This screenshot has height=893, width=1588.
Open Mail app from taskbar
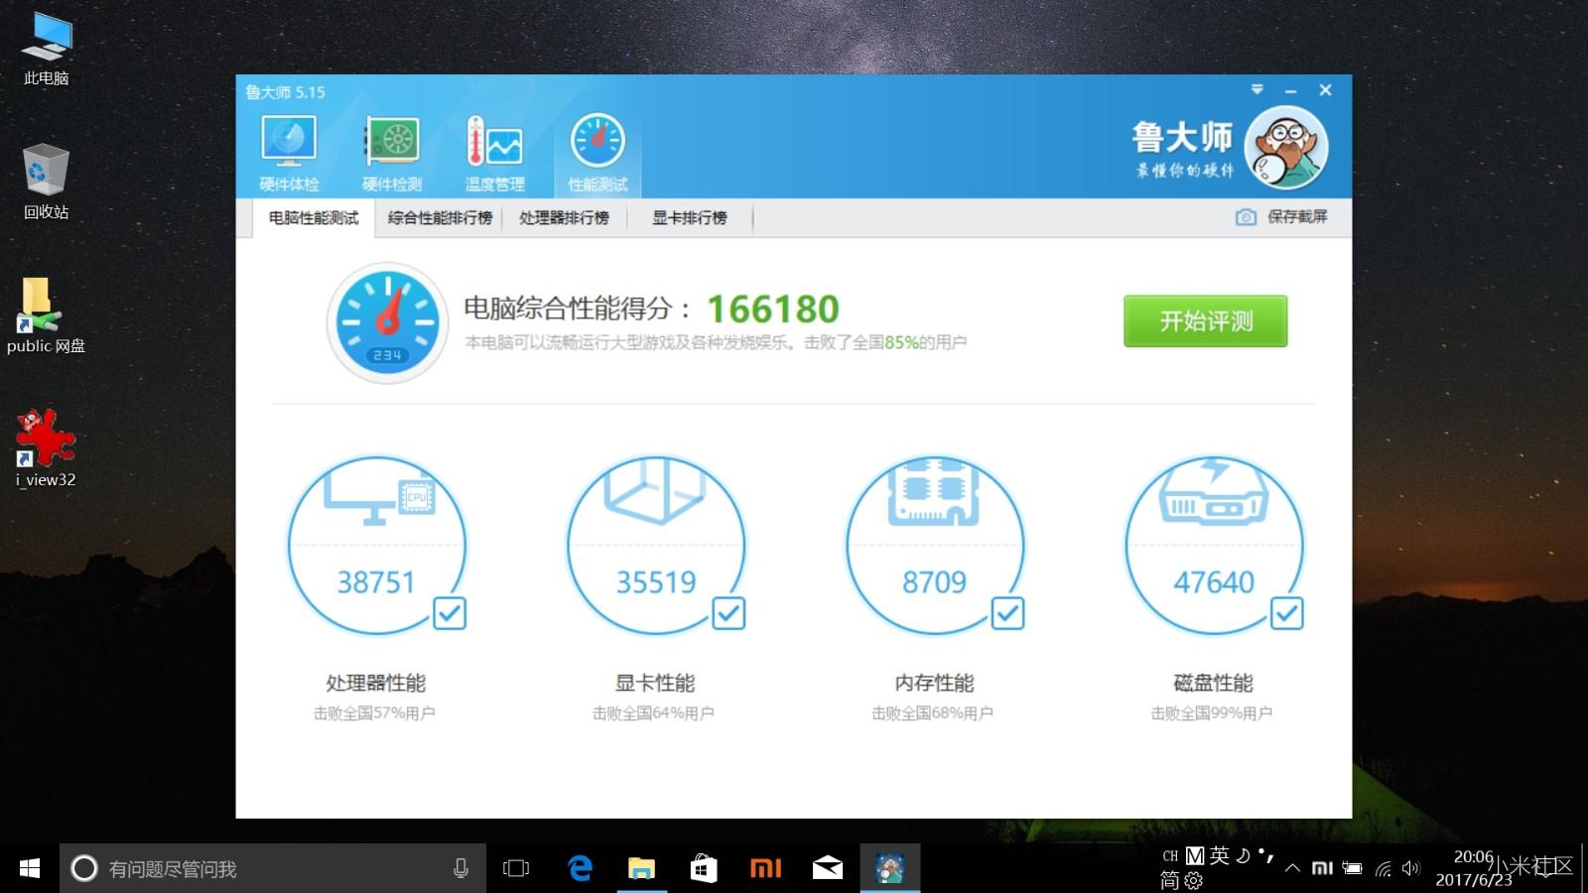point(827,868)
